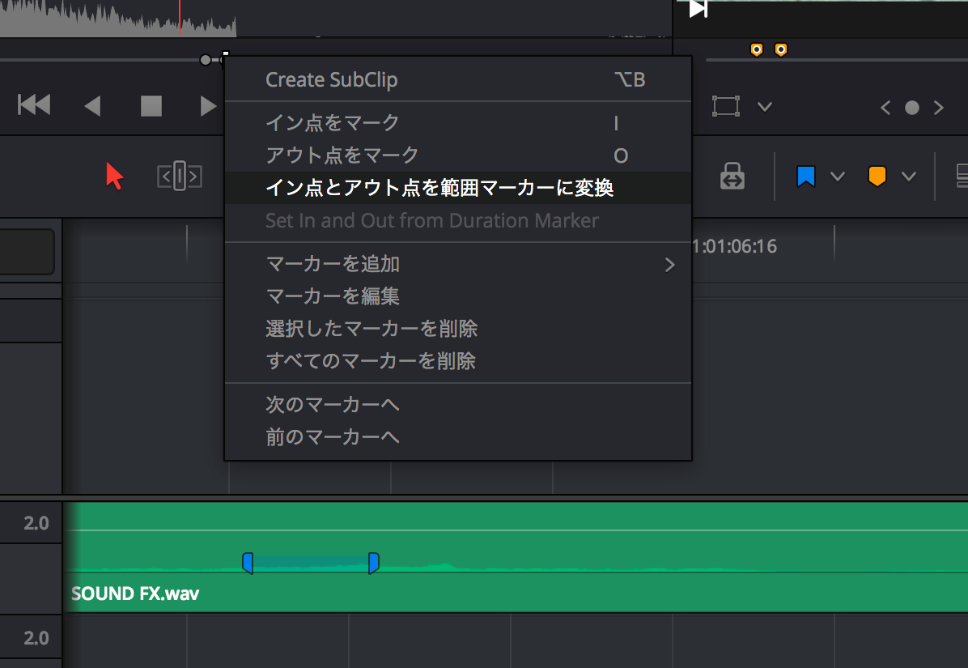
Task: Choose すべてのマーカーを削除 menu entry
Action: pyautogui.click(x=371, y=361)
